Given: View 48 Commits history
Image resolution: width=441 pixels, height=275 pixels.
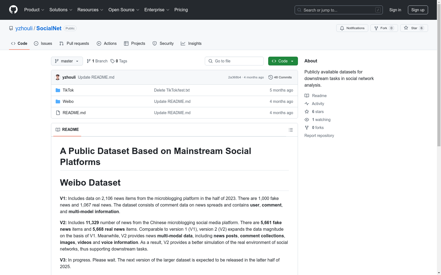Looking at the screenshot, I should point(280,77).
